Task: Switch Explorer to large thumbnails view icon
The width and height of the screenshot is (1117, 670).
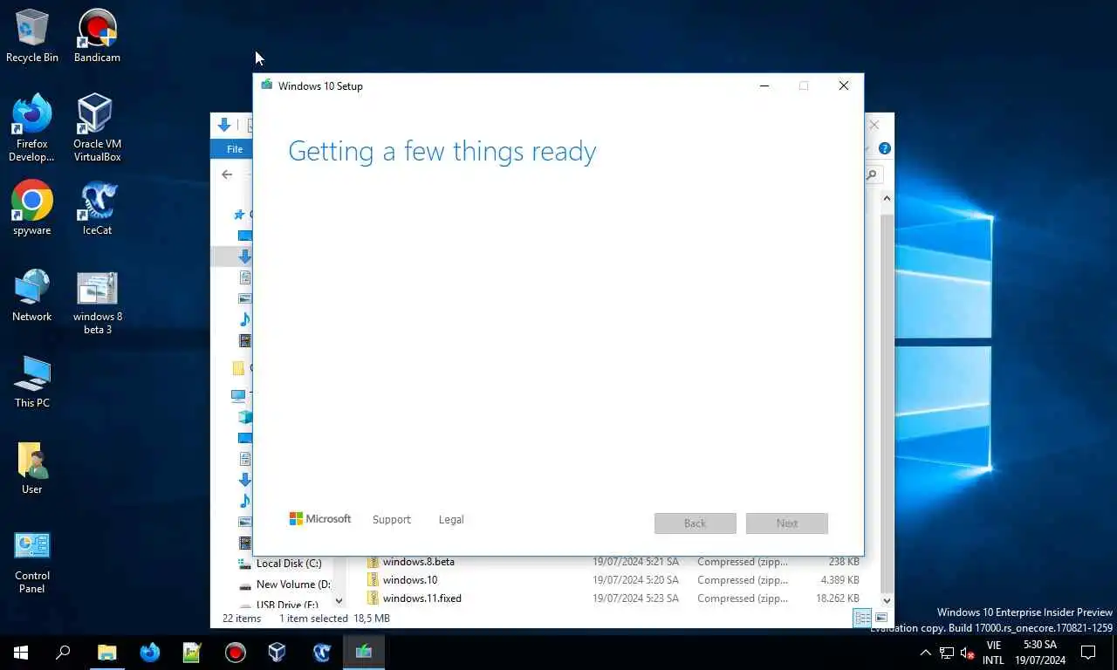Action: point(881,619)
